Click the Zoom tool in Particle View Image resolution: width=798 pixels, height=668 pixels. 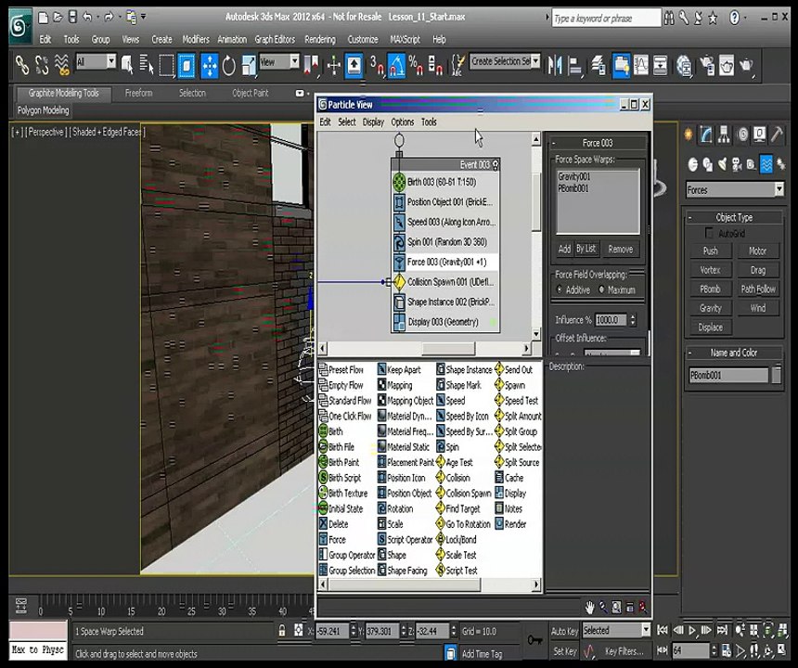[603, 607]
